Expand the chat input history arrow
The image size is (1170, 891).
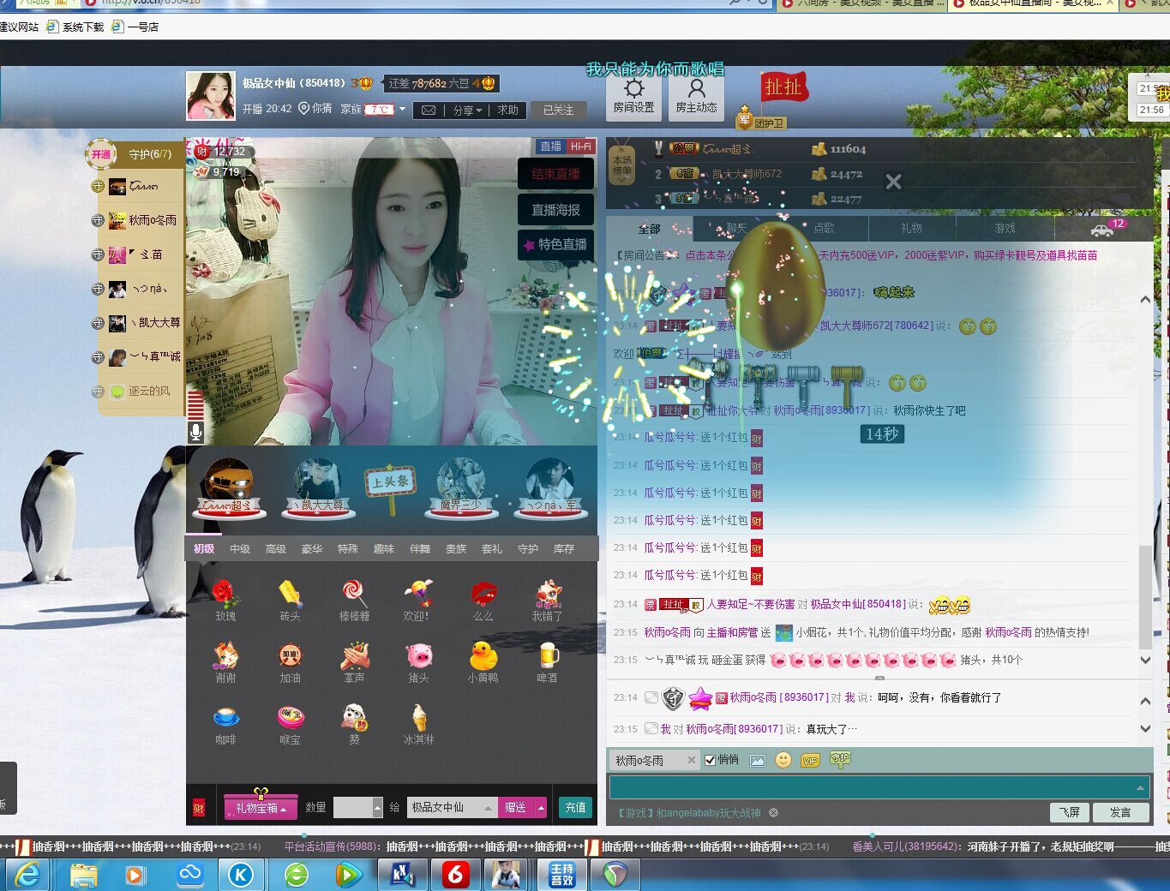(x=1140, y=786)
